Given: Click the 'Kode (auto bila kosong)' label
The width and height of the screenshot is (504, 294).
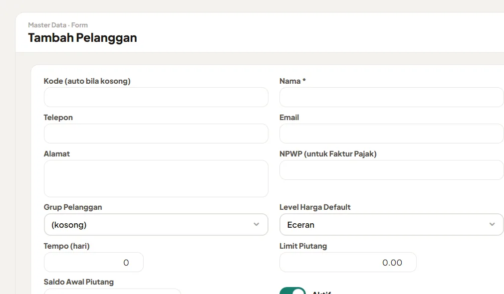Looking at the screenshot, I should click(x=87, y=81).
